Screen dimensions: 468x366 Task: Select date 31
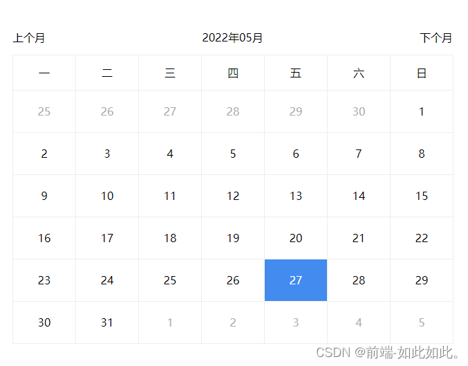107,322
